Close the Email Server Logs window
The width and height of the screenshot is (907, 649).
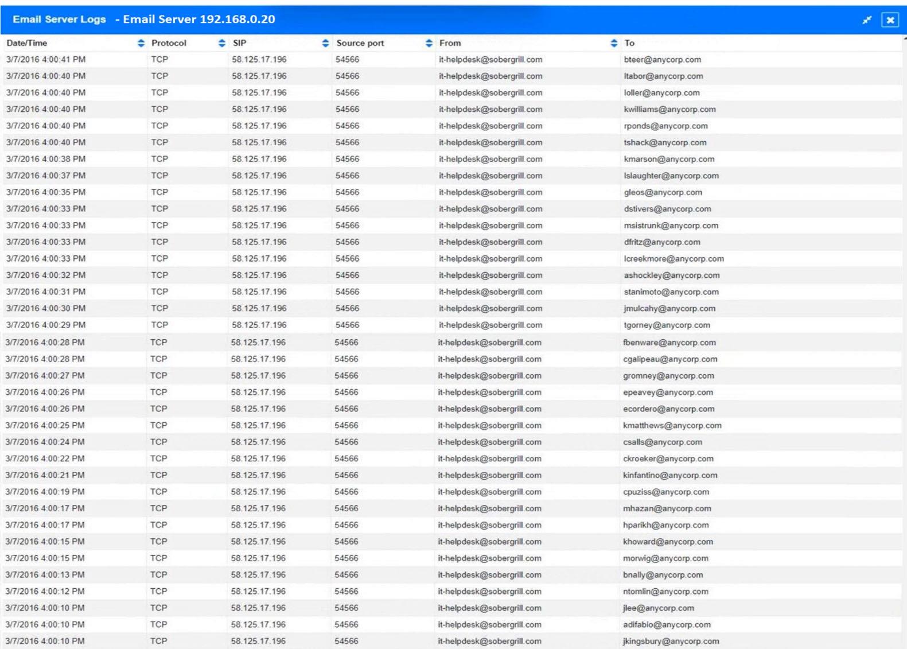click(x=890, y=20)
